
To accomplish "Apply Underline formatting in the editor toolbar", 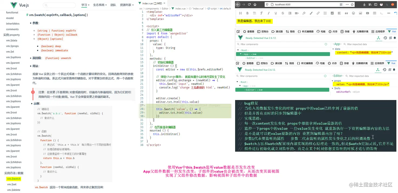I will (x=276, y=13).
